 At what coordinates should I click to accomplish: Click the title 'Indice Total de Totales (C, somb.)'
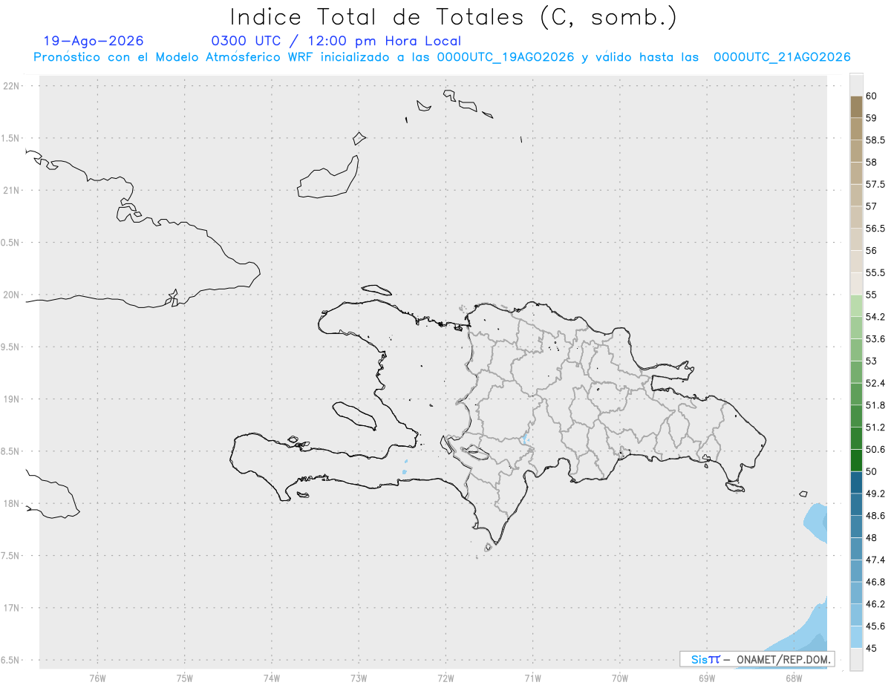coord(453,17)
